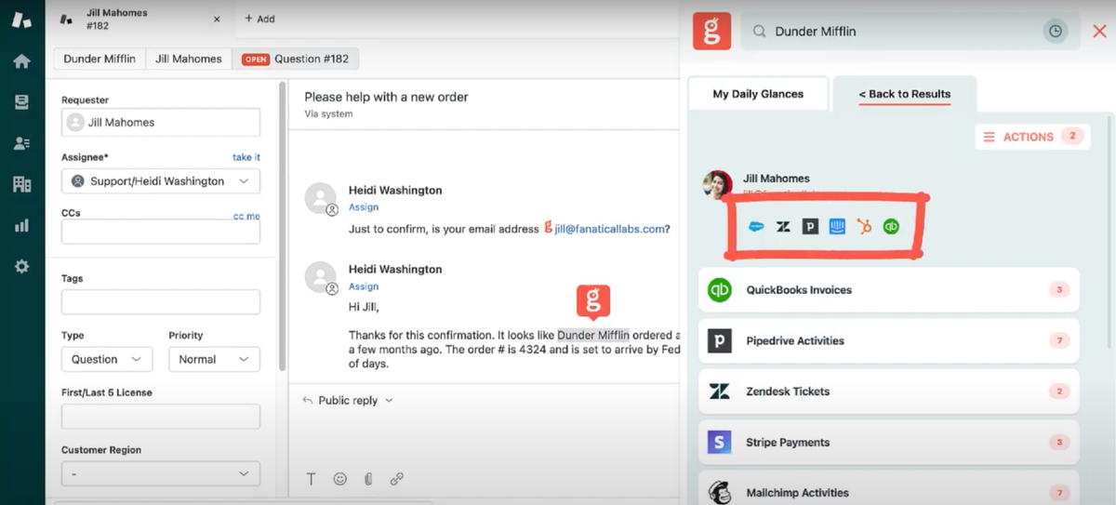
Task: Open the Customer Region dropdown
Action: point(161,473)
